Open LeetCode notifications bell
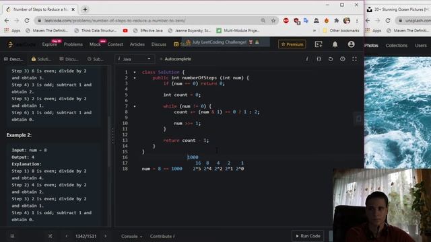Image resolution: width=431 pixels, height=242 pixels. 335,44
